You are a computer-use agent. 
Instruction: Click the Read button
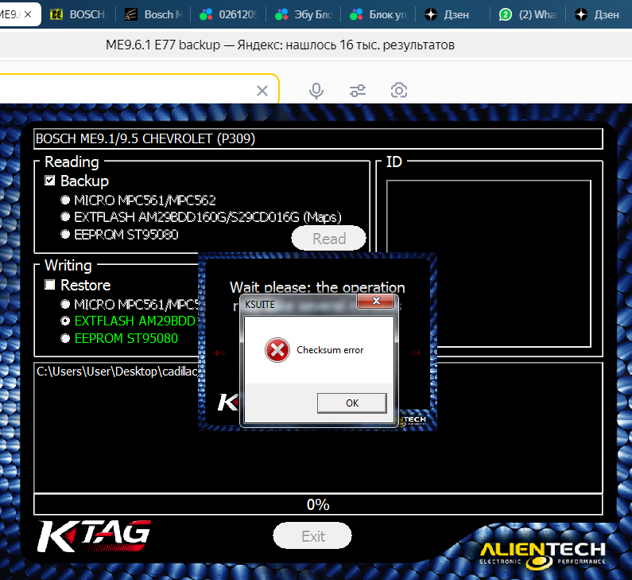point(328,239)
